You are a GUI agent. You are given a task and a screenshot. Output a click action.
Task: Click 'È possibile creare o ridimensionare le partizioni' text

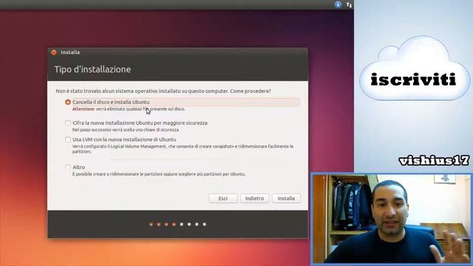[159, 174]
